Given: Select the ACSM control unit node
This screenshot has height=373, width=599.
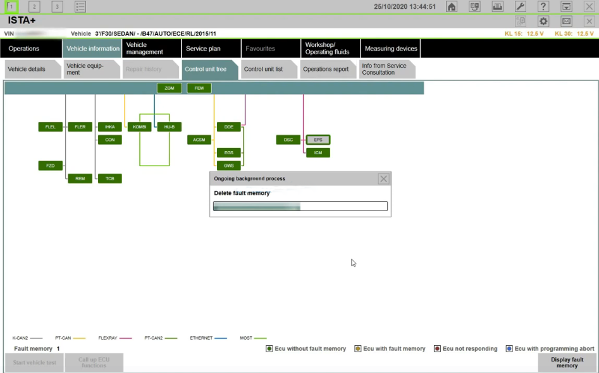Looking at the screenshot, I should [x=199, y=140].
